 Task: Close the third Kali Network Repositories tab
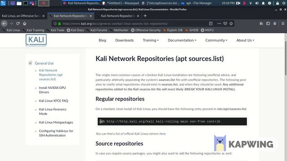click(x=138, y=16)
